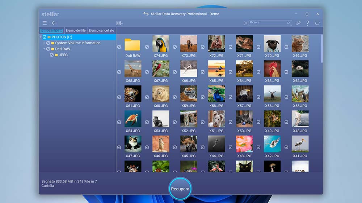Select System Volume Information tree item
This screenshot has height=203, width=362.
pyautogui.click(x=77, y=43)
